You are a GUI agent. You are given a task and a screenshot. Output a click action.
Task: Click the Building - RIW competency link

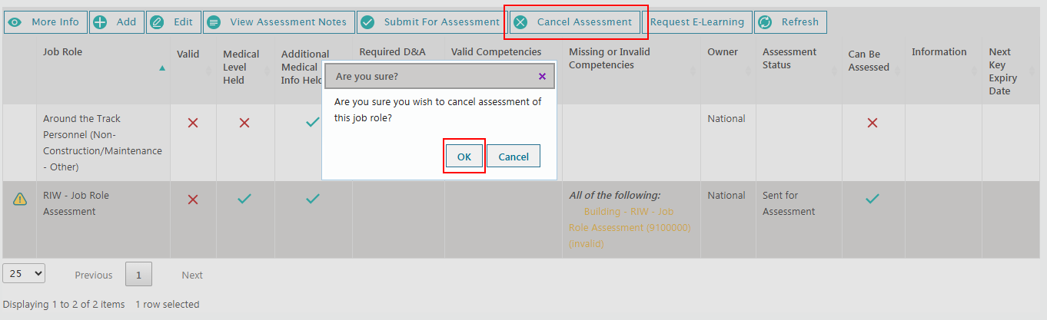coord(629,219)
